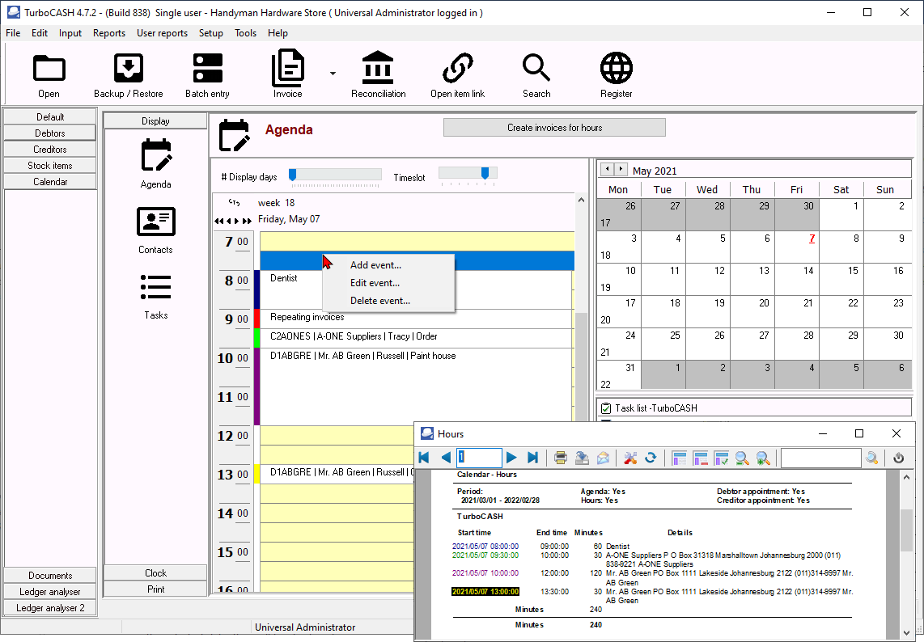Print the Hours report
This screenshot has width=924, height=642.
(560, 458)
